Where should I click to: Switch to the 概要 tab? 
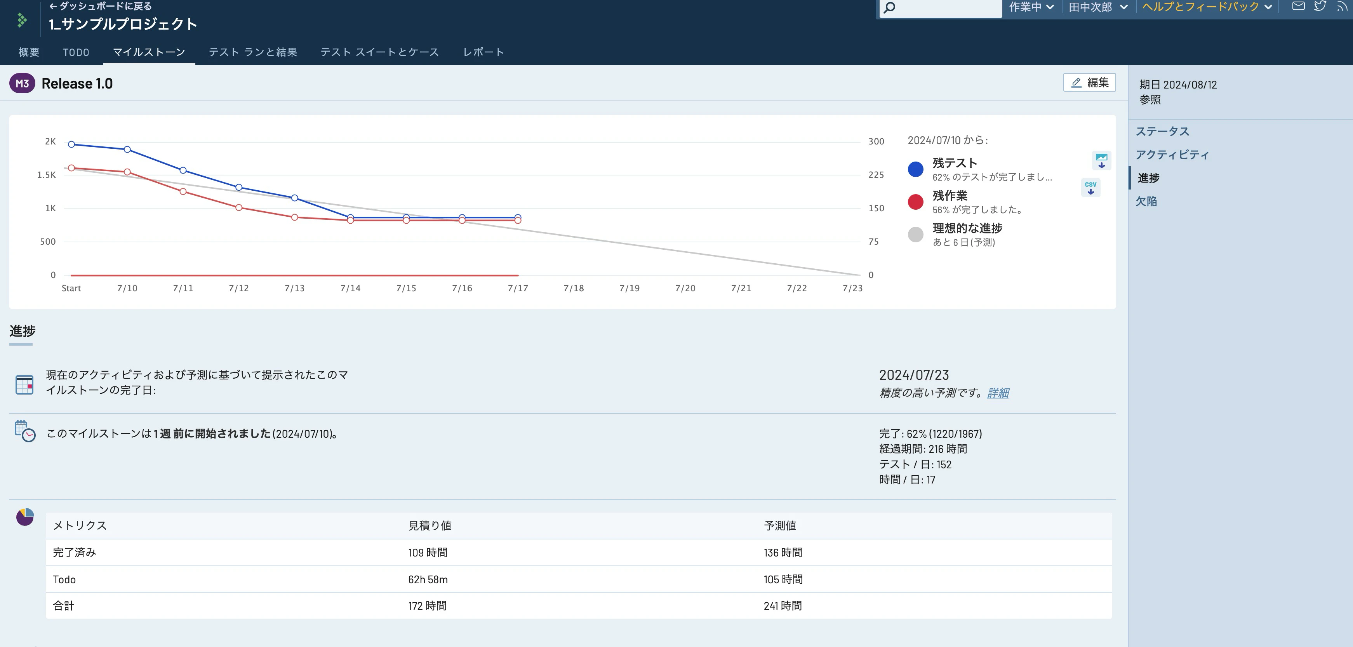(29, 52)
